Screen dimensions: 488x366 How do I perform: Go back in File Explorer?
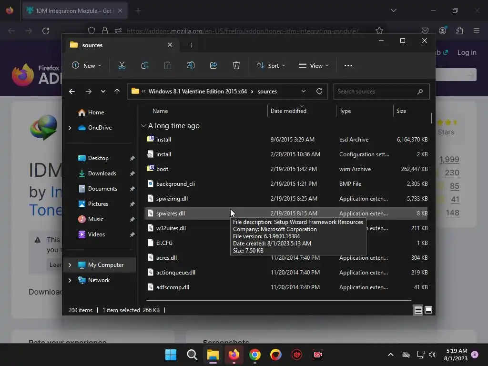(x=72, y=91)
